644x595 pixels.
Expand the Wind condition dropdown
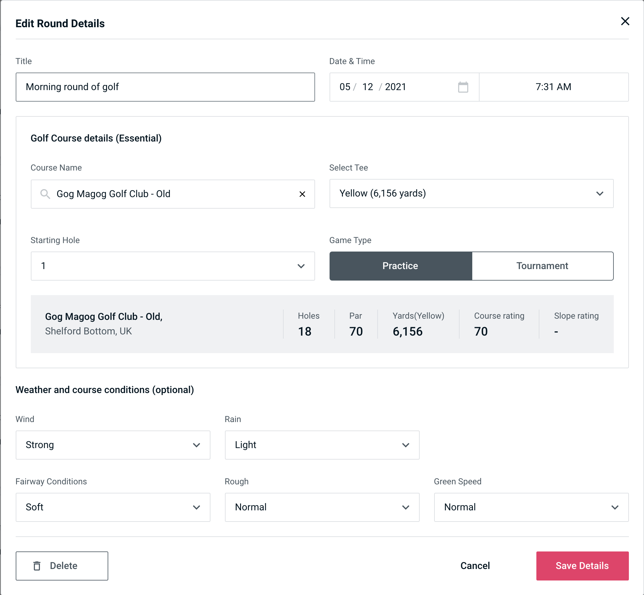[196, 445]
